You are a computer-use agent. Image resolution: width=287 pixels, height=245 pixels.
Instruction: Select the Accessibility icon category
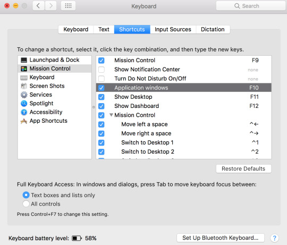(24, 112)
